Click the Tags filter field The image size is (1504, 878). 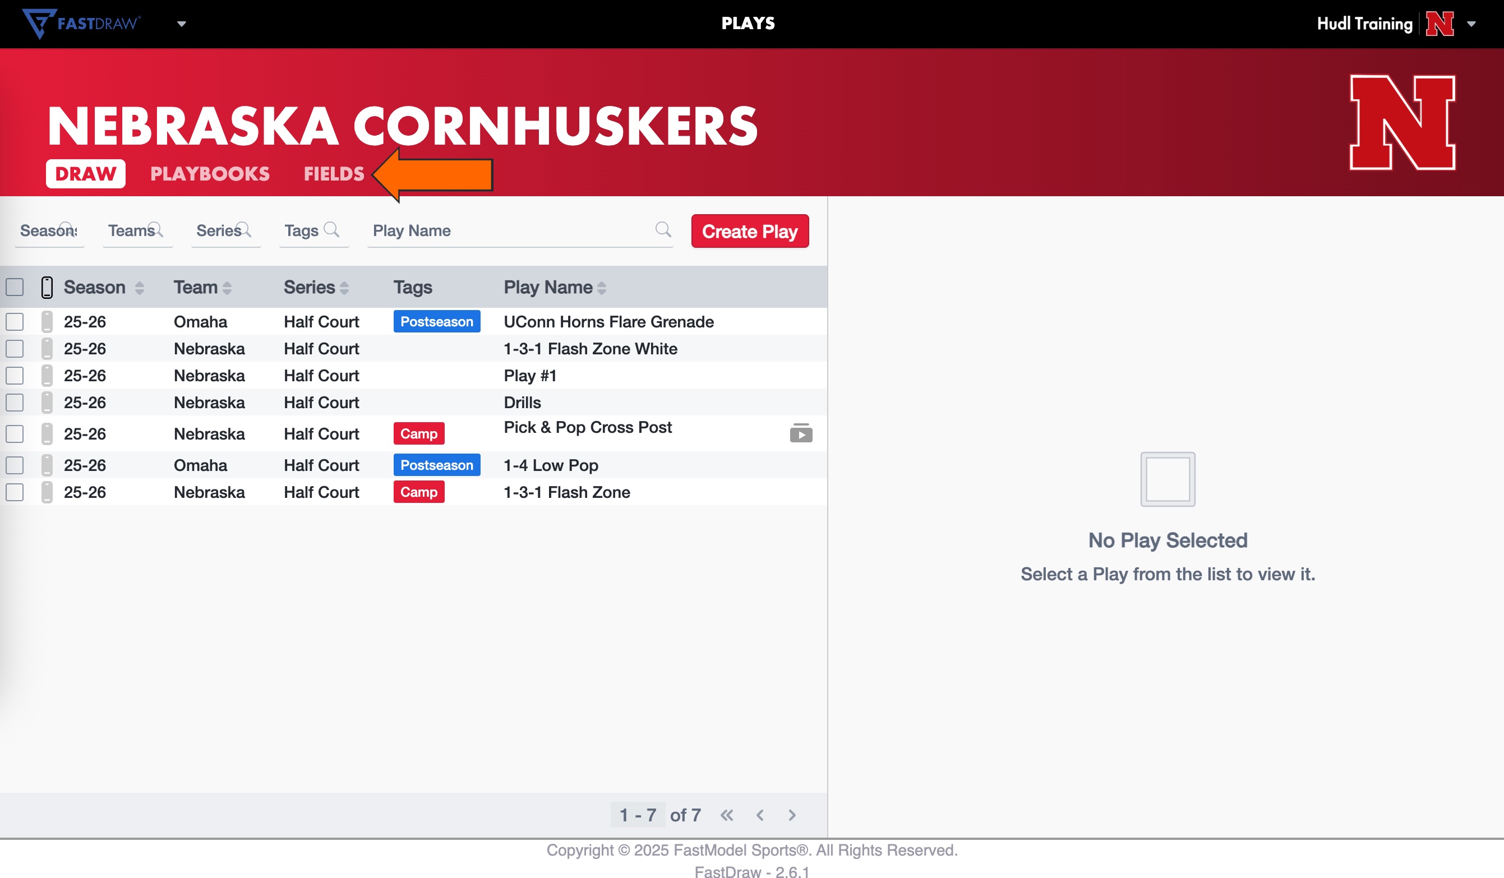[313, 230]
